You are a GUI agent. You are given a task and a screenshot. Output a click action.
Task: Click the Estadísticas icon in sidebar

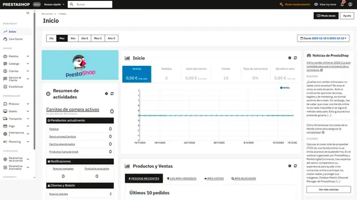click(x=5, y=87)
